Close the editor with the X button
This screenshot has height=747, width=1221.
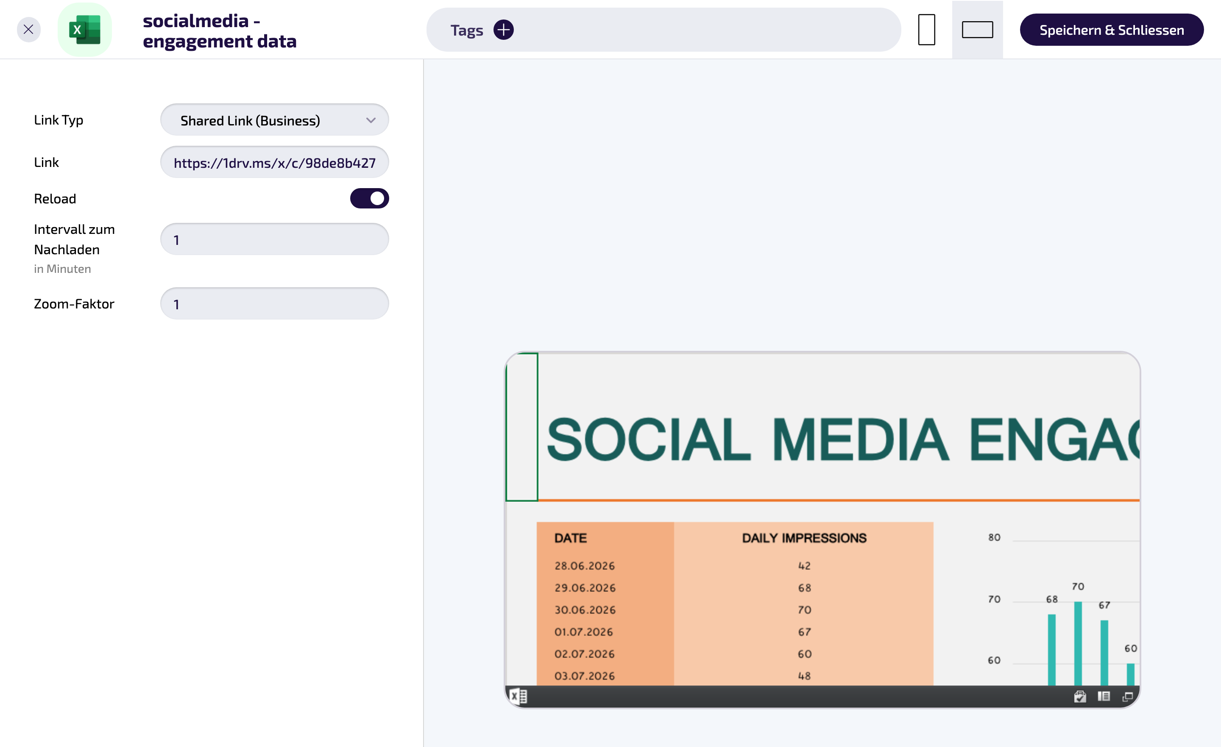pos(28,30)
